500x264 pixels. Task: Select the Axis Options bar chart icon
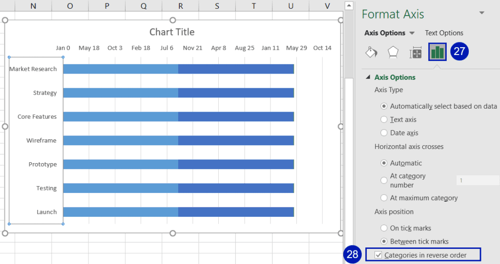point(437,52)
